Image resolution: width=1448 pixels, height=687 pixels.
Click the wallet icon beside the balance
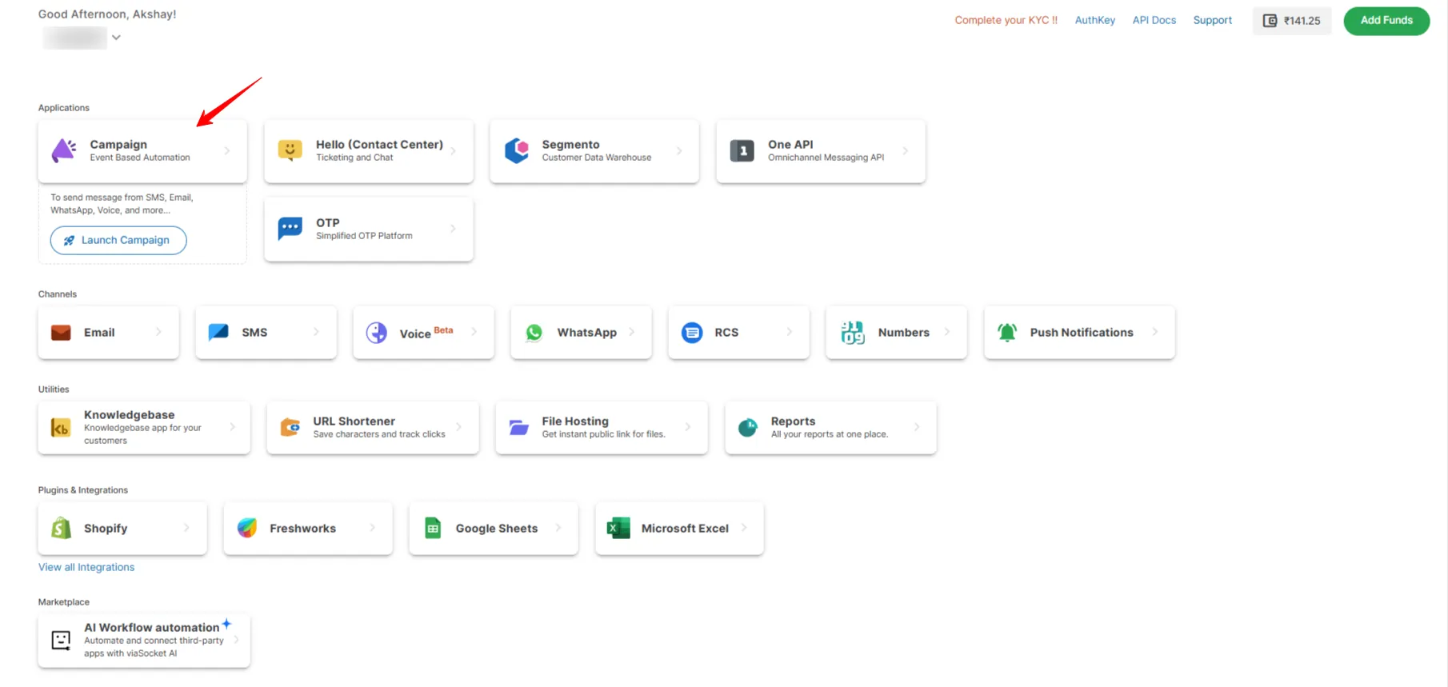point(1270,21)
